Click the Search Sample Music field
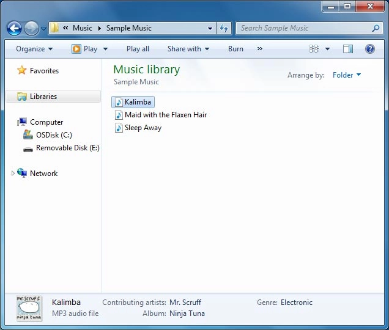 [303, 28]
